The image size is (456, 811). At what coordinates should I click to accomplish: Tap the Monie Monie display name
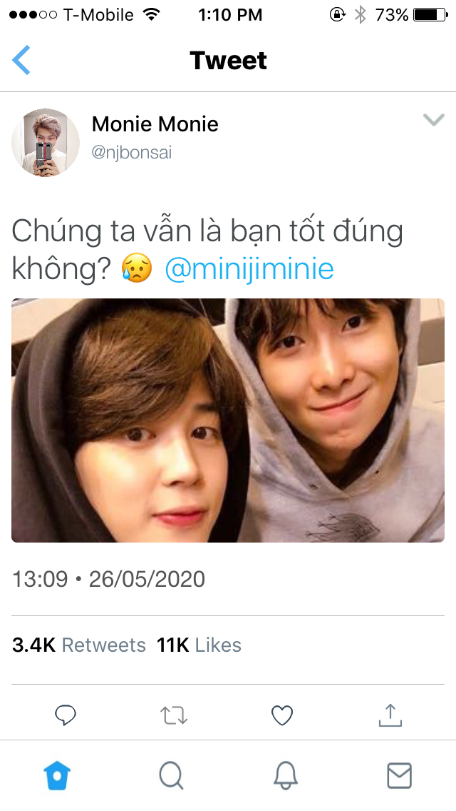(155, 124)
